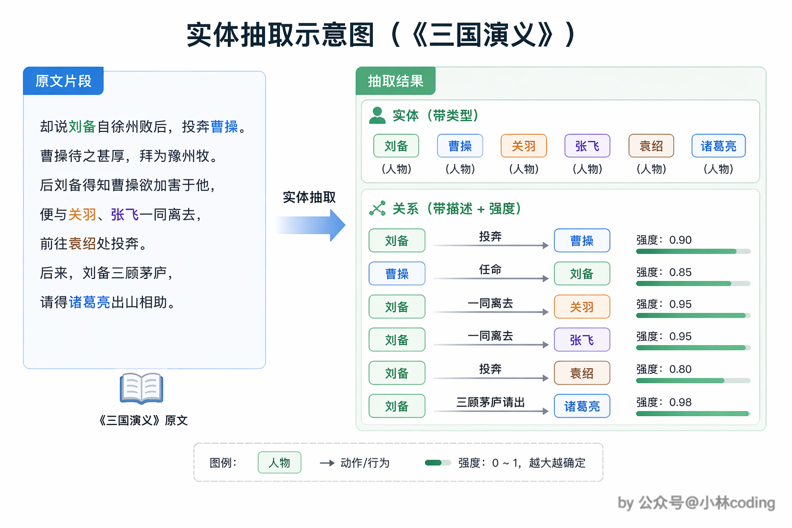
Task: Select the 张飞 chip in the 关系 list
Action: click(582, 340)
